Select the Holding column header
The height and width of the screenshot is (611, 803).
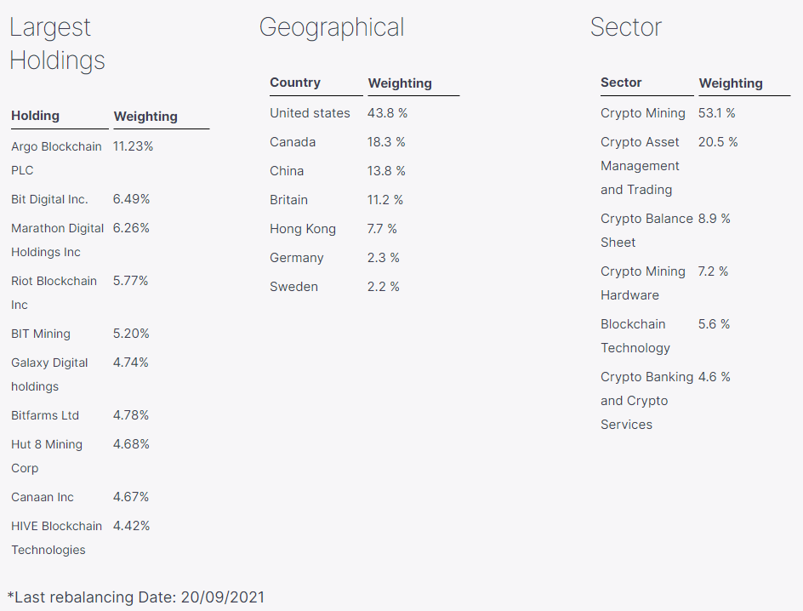[x=36, y=116]
